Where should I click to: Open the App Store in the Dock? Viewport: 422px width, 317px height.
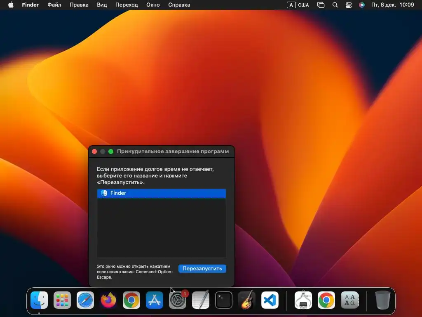tap(155, 300)
